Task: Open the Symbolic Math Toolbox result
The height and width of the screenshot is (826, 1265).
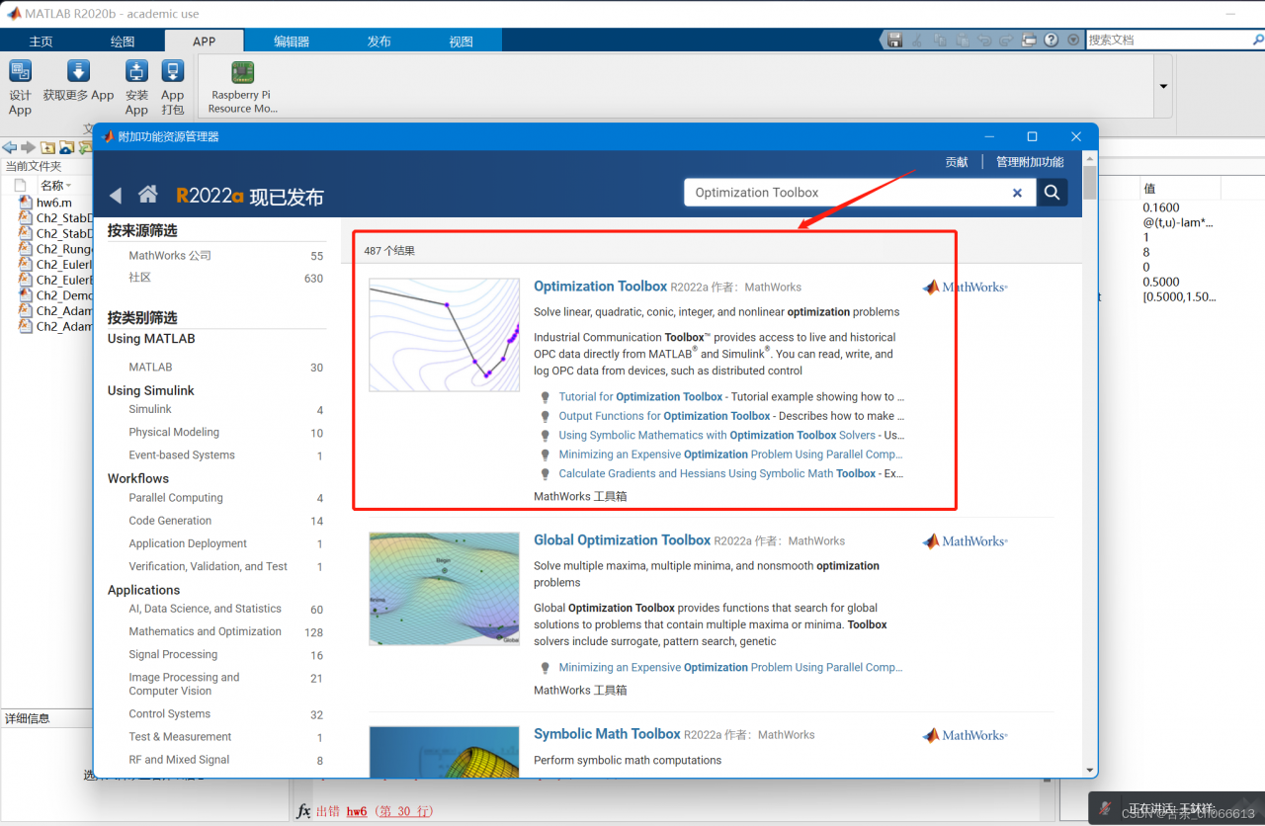Action: click(x=607, y=734)
